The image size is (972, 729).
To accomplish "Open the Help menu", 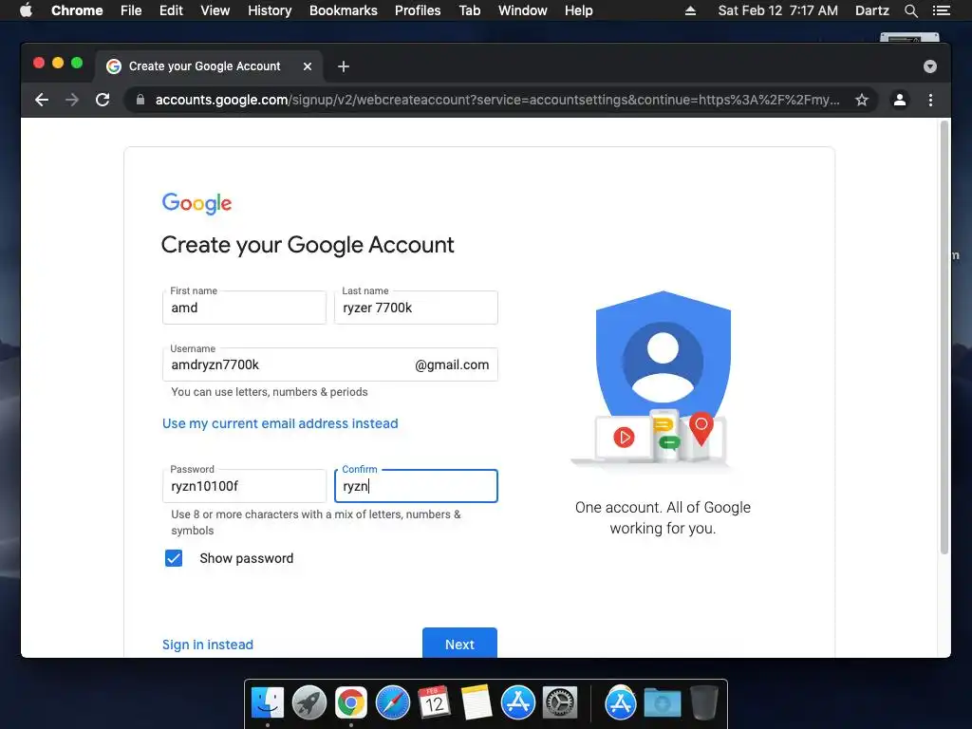I will click(x=578, y=10).
